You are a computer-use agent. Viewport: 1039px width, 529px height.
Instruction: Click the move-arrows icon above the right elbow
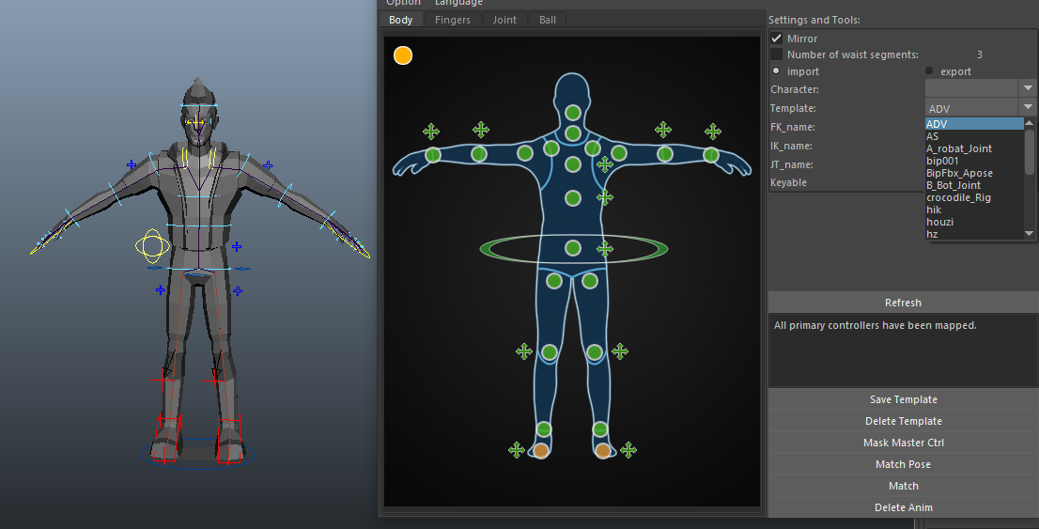[x=663, y=130]
